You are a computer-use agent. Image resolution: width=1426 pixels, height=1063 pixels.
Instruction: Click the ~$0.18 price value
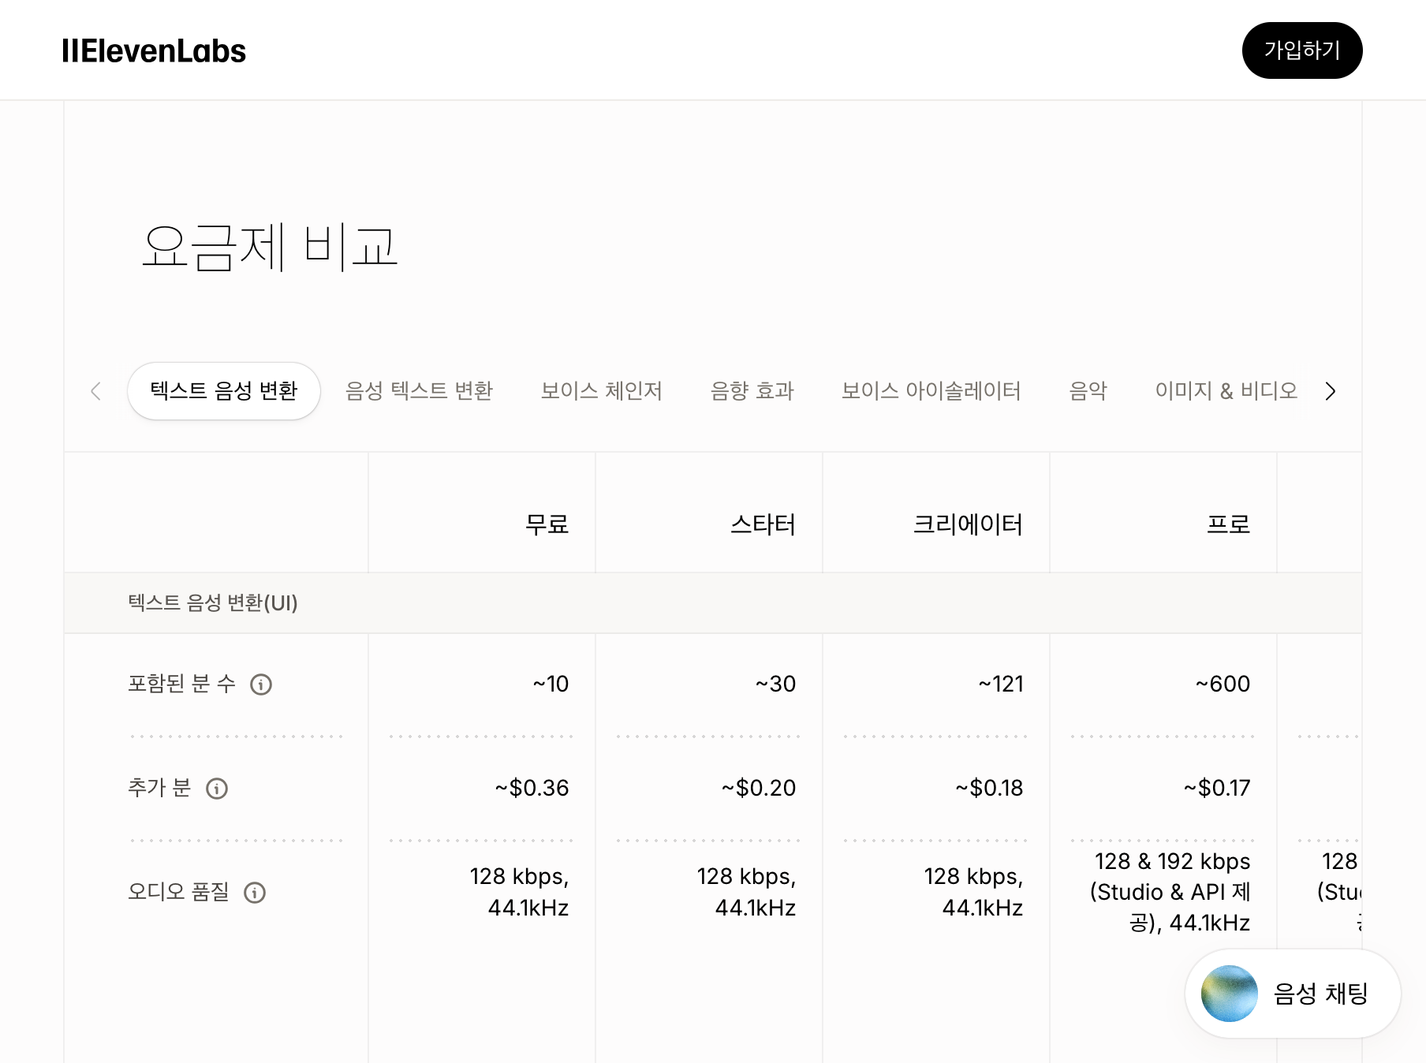(x=989, y=788)
